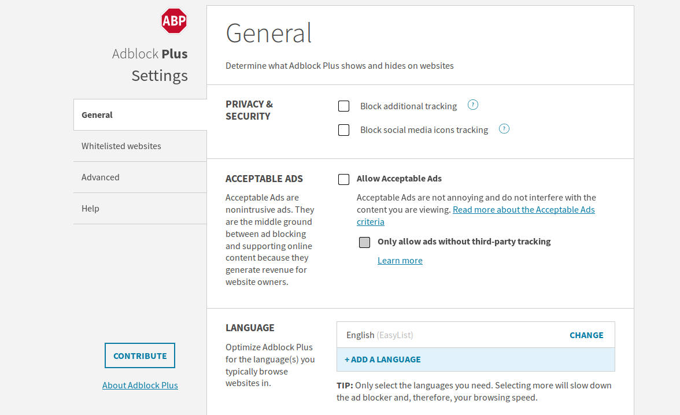Image resolution: width=680 pixels, height=415 pixels.
Task: Click the TIP text about selecting languages
Action: 474,391
